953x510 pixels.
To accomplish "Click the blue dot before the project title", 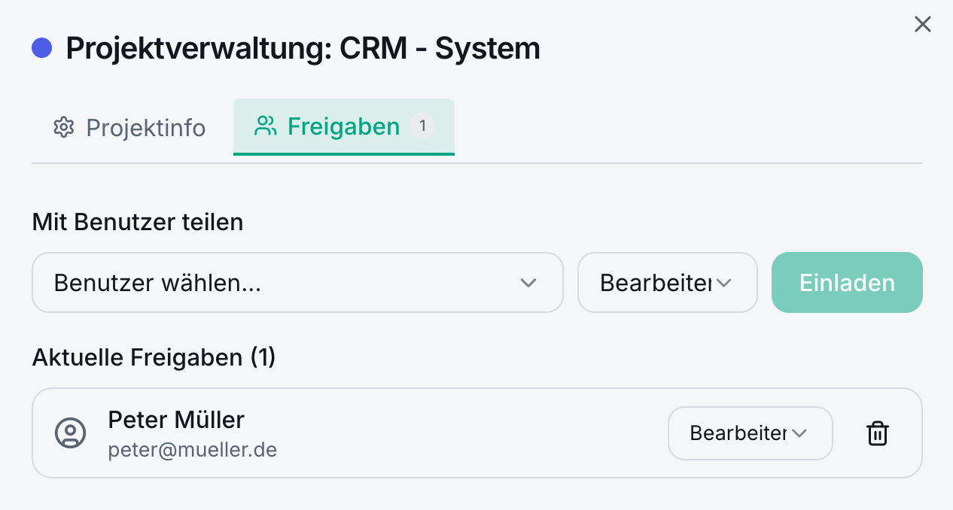I will tap(43, 47).
